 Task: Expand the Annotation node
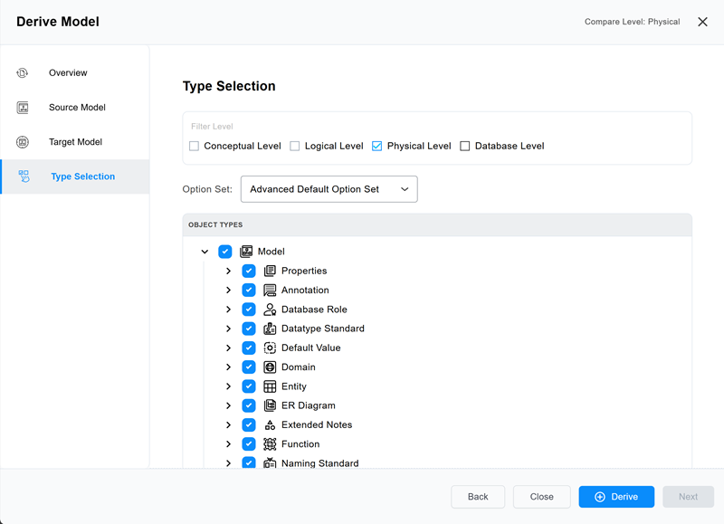click(229, 291)
